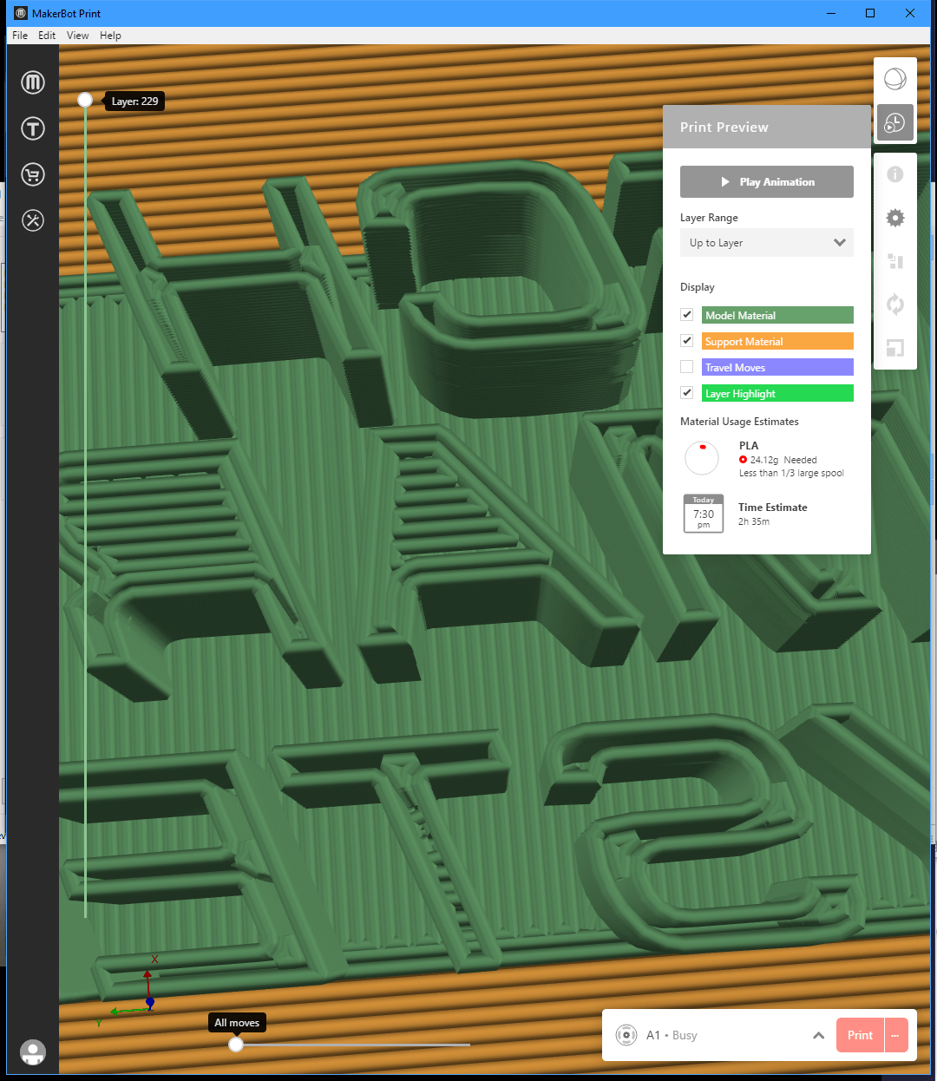Click the '24.12g Needed' text
The height and width of the screenshot is (1081, 937).
pyautogui.click(x=783, y=460)
